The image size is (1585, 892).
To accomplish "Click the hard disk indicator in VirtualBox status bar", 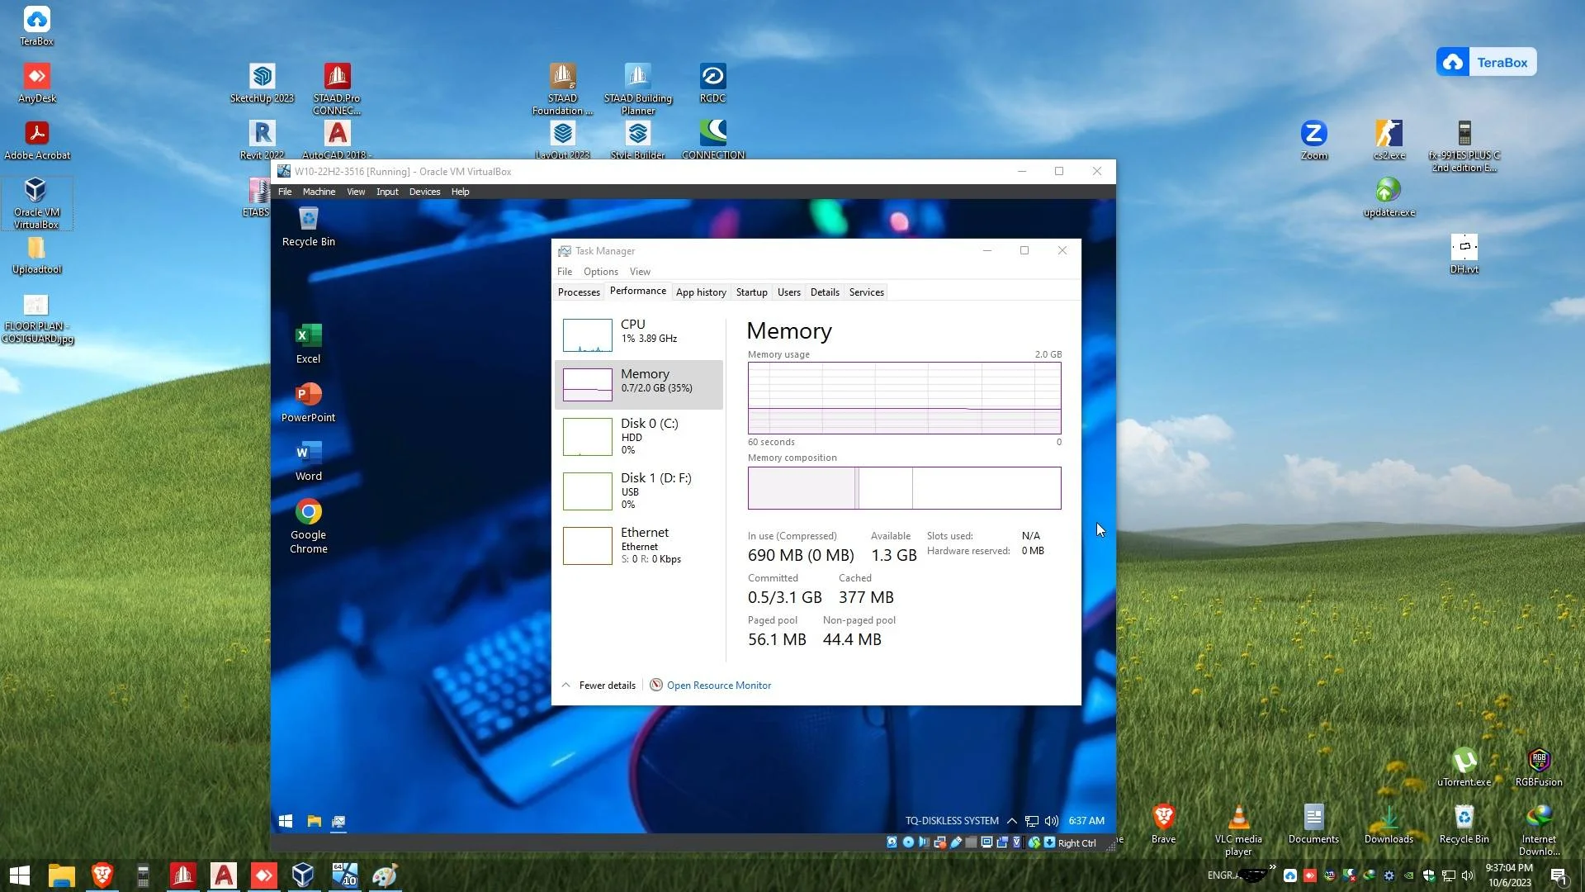I will [892, 842].
